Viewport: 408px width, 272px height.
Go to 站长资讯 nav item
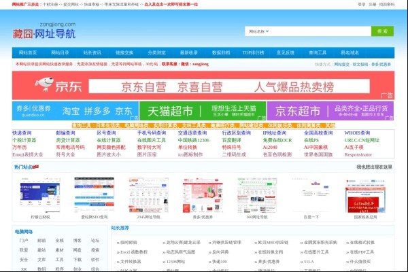[x=92, y=52]
